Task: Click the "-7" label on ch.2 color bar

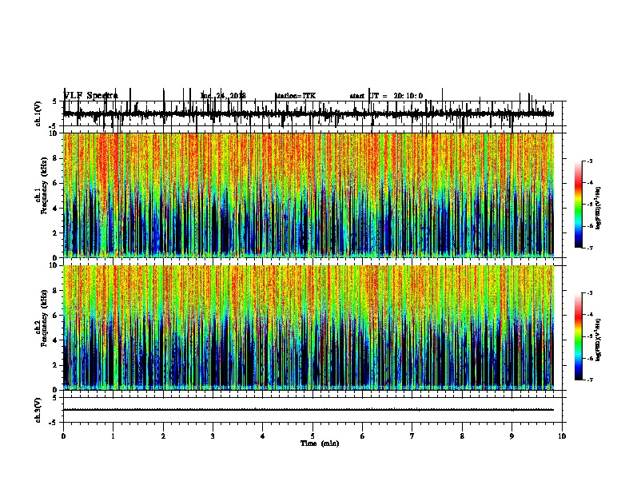Action: 590,380
